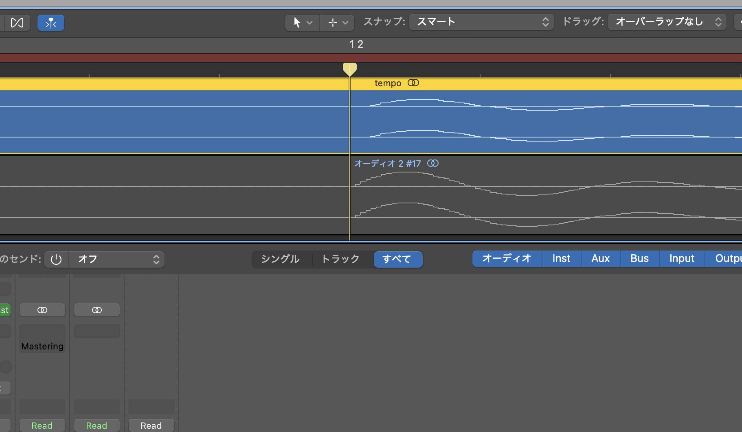Click stereo format button on second channel strip

click(x=97, y=310)
